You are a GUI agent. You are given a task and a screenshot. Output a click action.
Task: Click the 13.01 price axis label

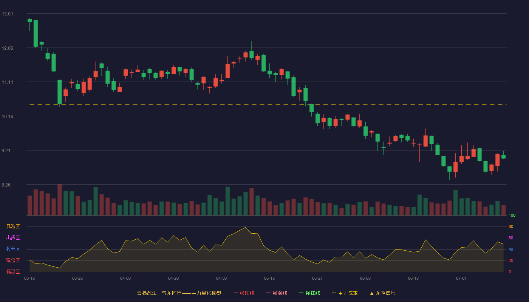pos(7,14)
